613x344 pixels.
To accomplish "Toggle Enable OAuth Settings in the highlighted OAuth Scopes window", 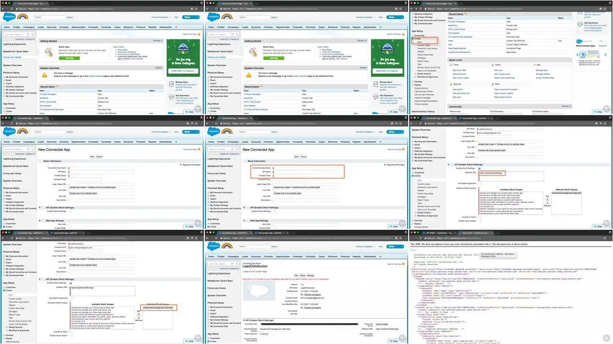I will click(70, 283).
